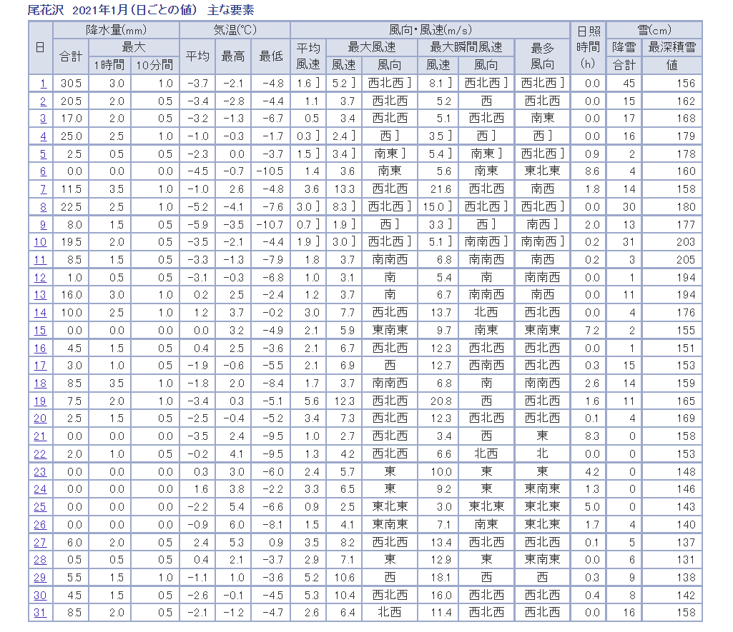
Task: Open the day 12 link
Action: (40, 278)
